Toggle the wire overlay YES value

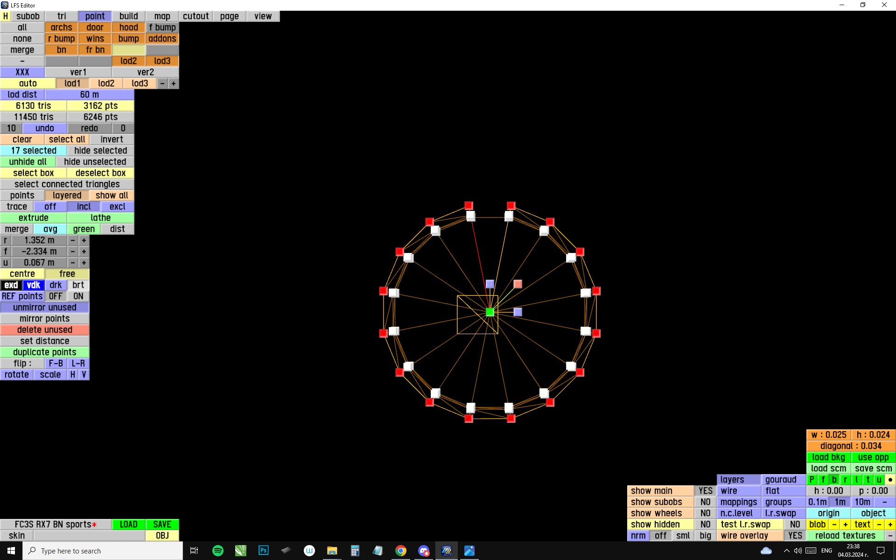[x=795, y=536]
